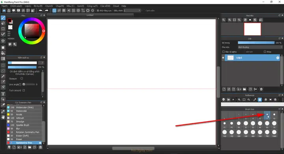The height and width of the screenshot is (154, 284).
Task: Add a layer folder
Action: (x=244, y=89)
